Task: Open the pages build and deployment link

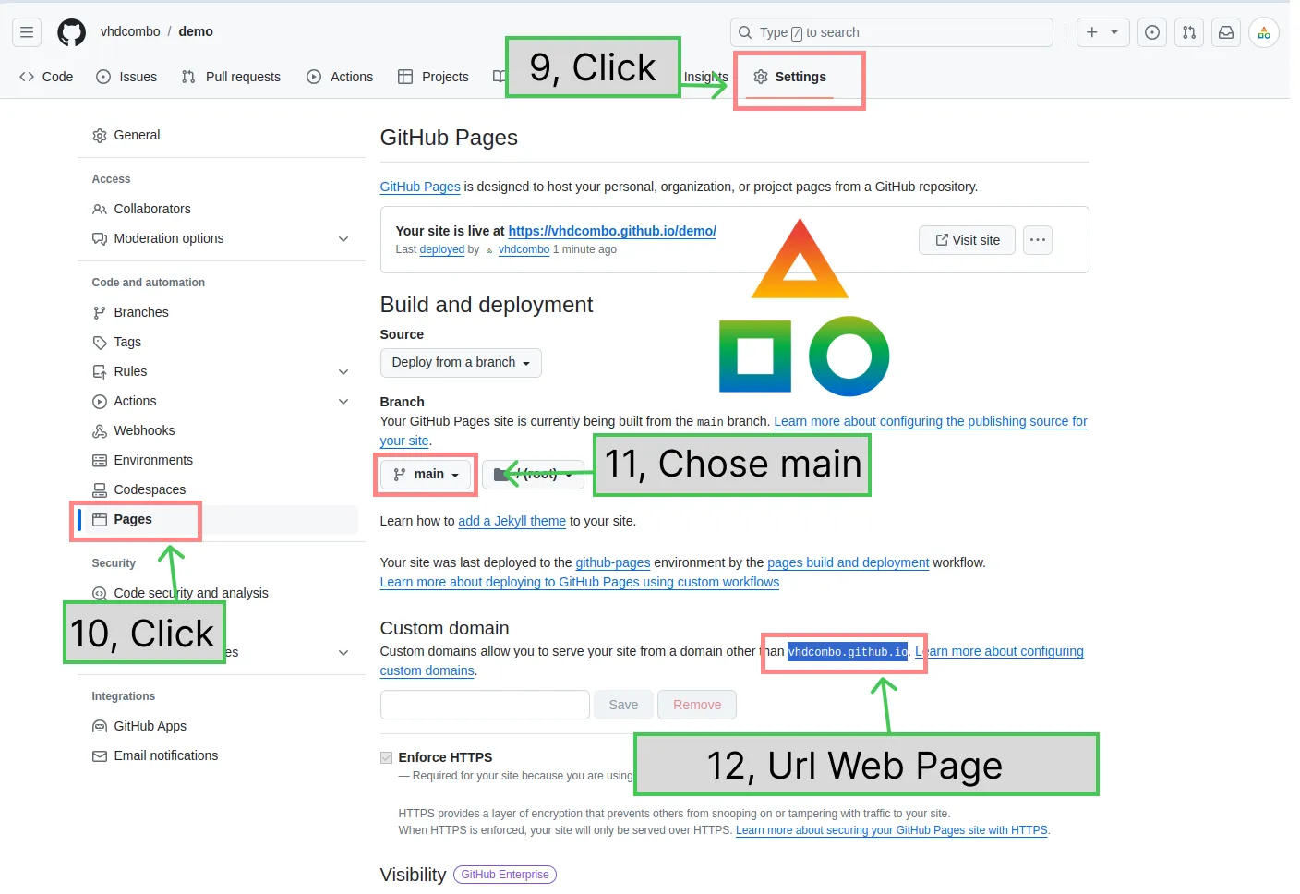Action: [848, 562]
